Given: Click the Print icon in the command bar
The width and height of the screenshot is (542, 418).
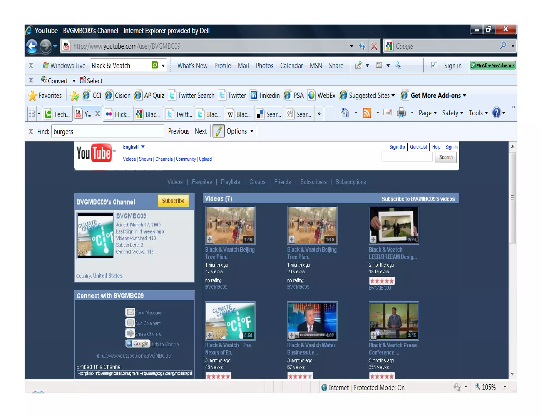Looking at the screenshot, I should [401, 113].
